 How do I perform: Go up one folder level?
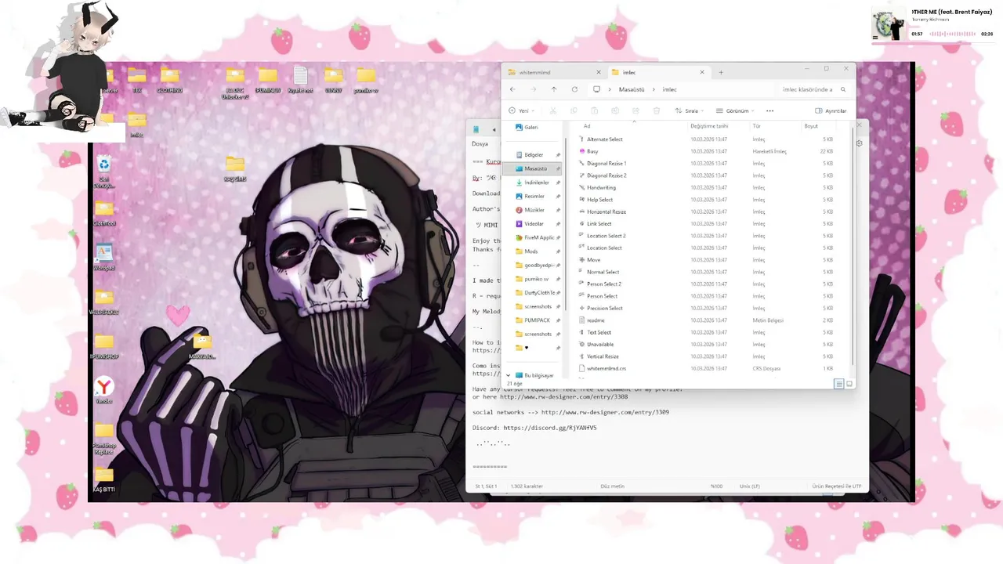coord(554,89)
